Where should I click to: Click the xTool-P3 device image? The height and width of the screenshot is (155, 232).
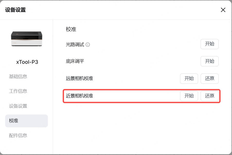pos(27,39)
